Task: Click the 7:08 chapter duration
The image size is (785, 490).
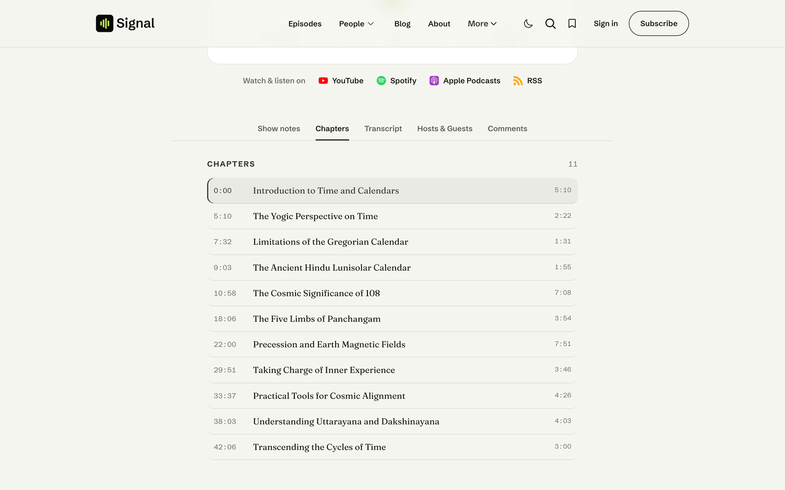Action: tap(563, 293)
